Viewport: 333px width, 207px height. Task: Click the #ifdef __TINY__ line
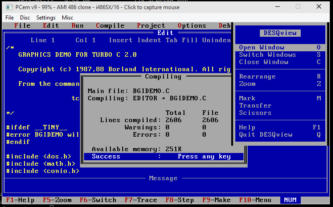tap(36, 128)
